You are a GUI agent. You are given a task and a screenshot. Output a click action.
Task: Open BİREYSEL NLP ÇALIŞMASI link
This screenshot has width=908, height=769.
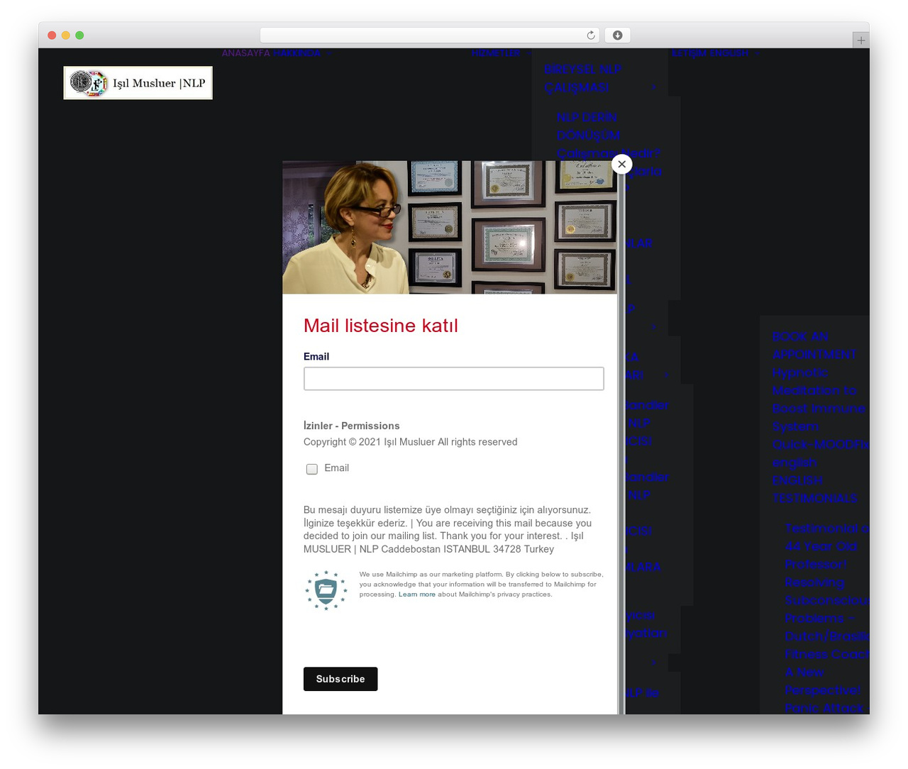tap(583, 78)
